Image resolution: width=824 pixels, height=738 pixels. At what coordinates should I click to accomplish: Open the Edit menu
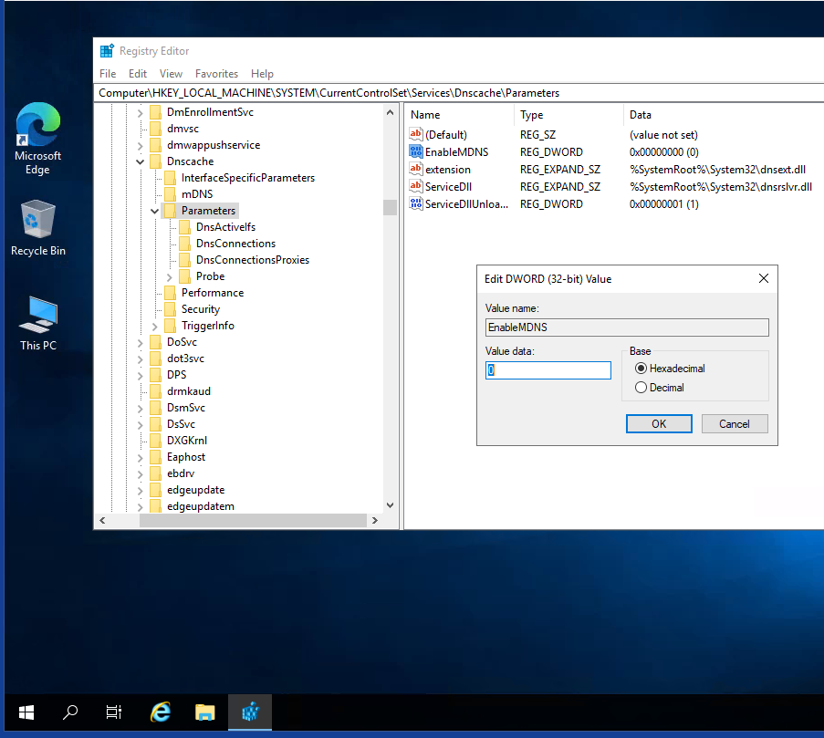coord(138,74)
